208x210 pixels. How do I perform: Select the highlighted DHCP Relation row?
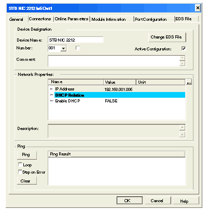point(120,95)
